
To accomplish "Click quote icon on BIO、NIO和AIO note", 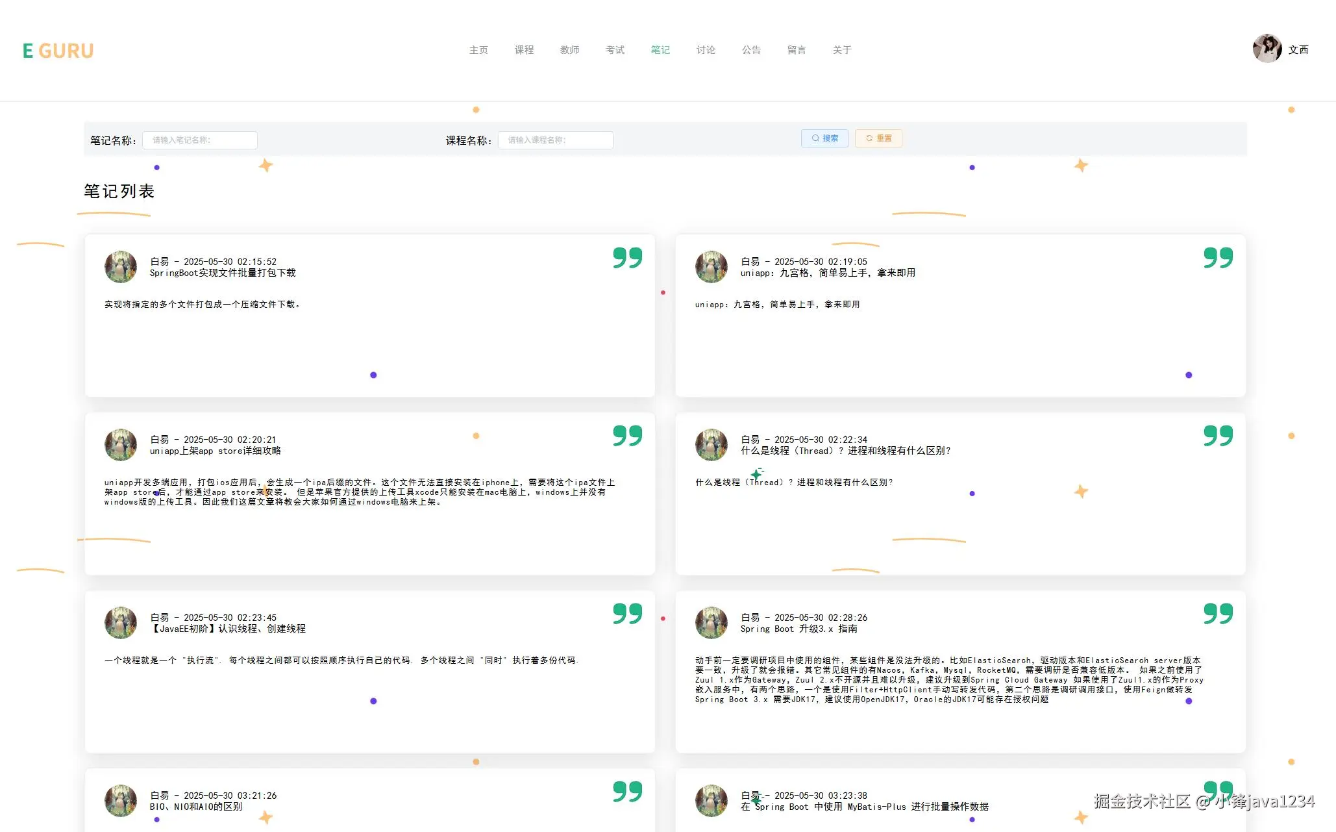I will coord(627,792).
